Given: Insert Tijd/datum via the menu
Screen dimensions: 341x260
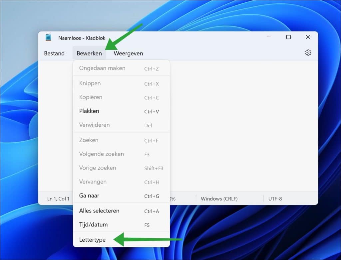Looking at the screenshot, I should 93,224.
